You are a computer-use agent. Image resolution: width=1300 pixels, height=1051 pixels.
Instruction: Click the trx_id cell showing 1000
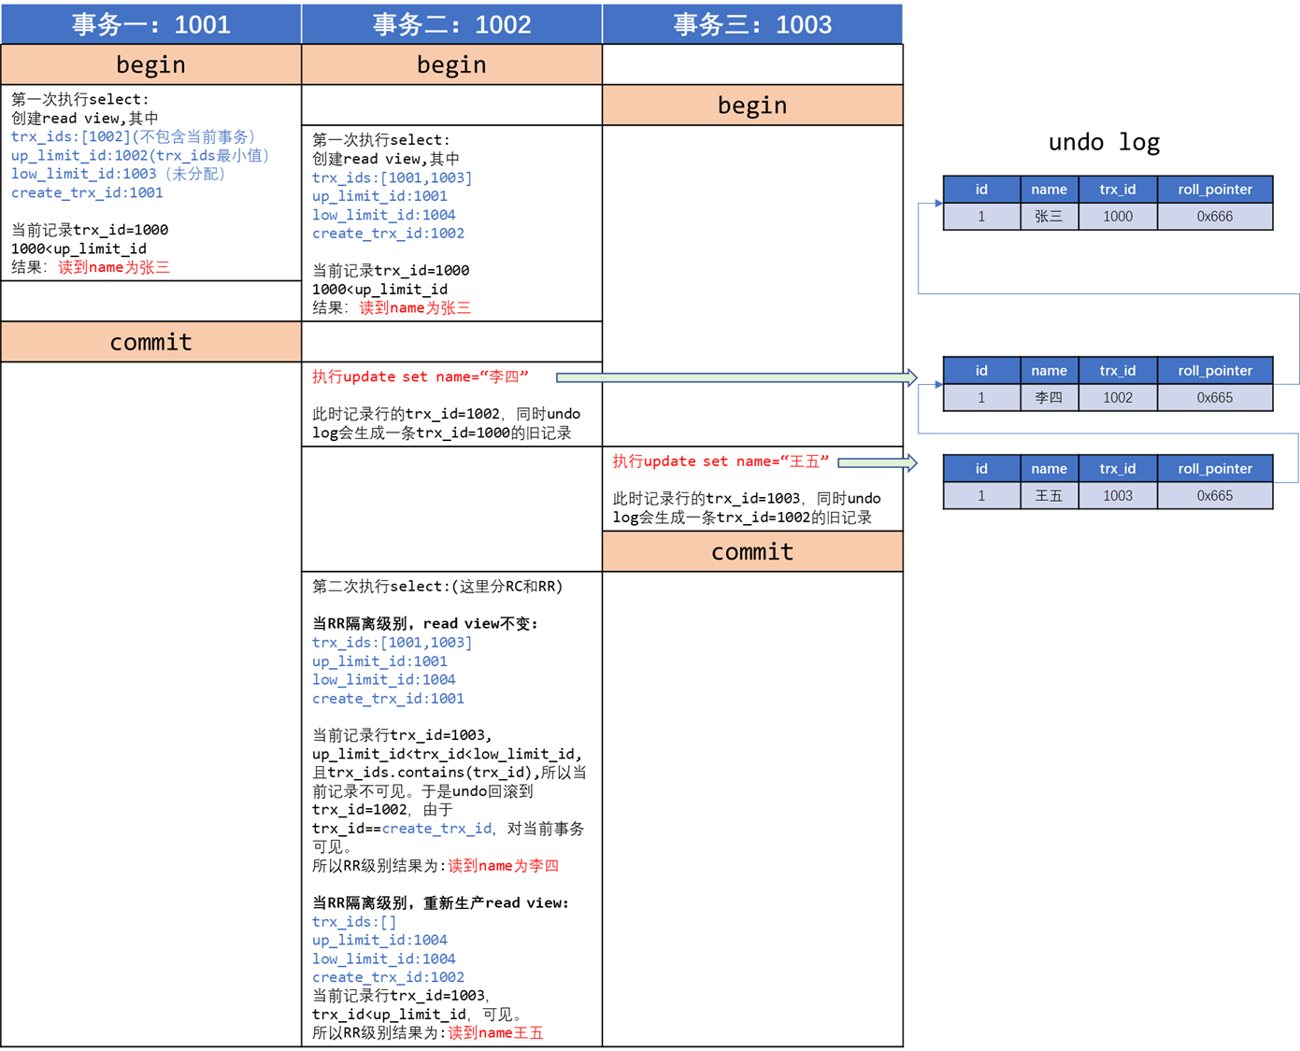pyautogui.click(x=1118, y=216)
